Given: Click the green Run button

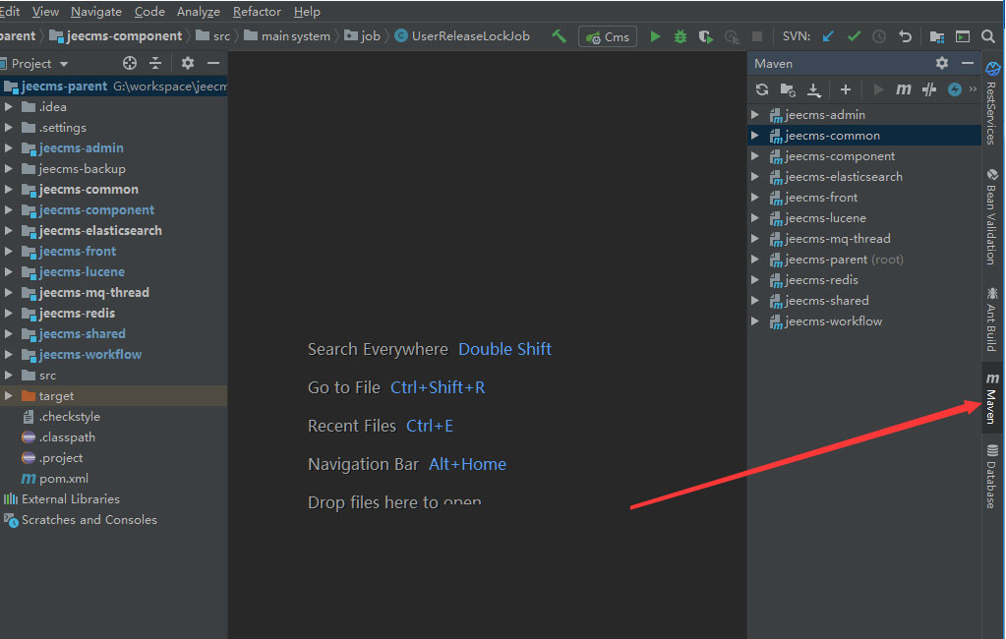Looking at the screenshot, I should (655, 36).
